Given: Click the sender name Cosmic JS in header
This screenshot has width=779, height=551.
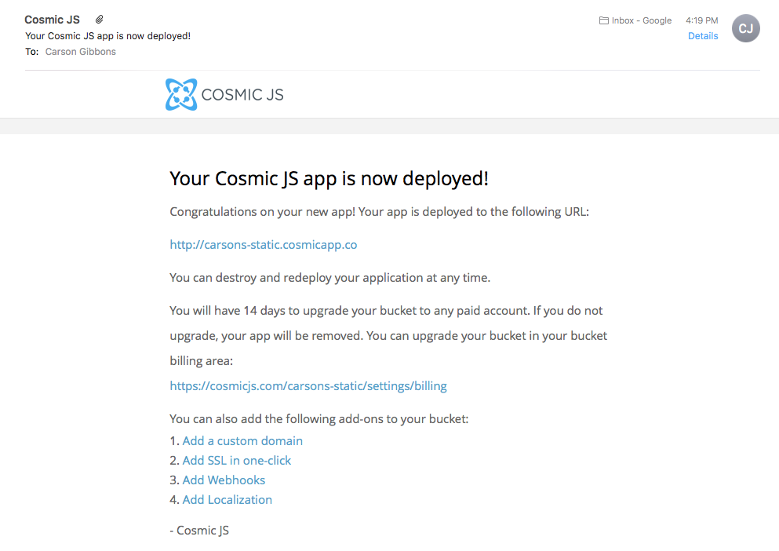Looking at the screenshot, I should 53,20.
